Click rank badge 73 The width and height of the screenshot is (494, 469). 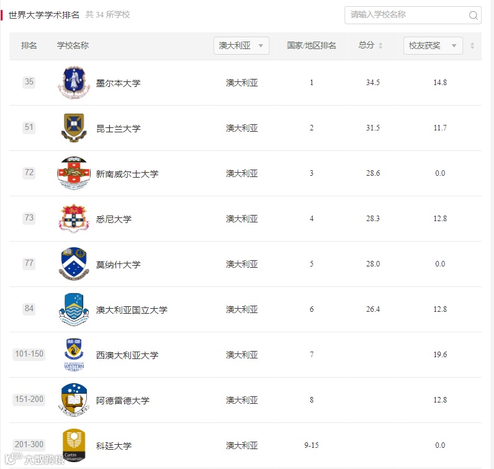tap(29, 218)
